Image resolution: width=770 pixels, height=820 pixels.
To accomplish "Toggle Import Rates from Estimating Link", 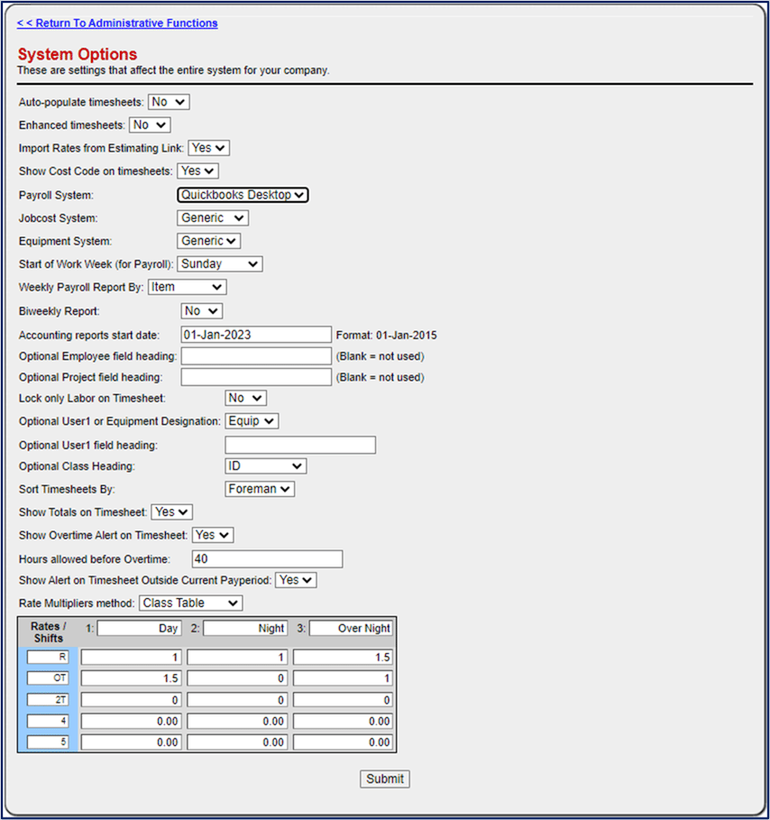I will click(208, 147).
